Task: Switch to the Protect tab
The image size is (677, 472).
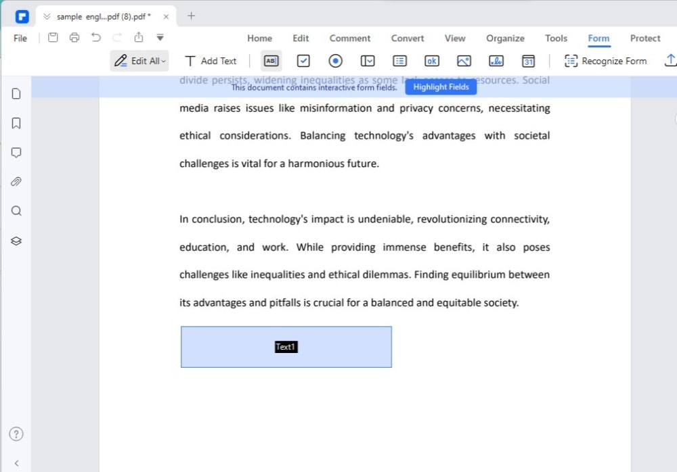Action: [x=645, y=38]
